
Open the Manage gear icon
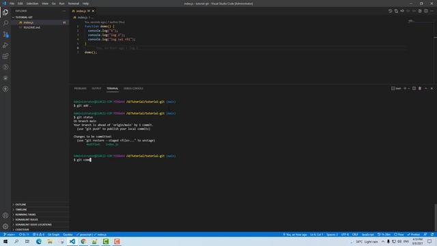tap(5, 226)
